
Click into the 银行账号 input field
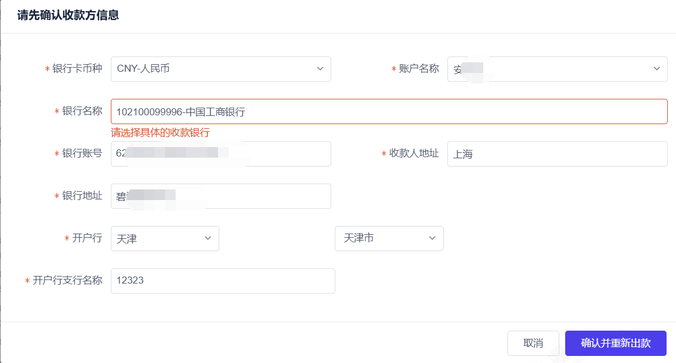[x=271, y=154]
